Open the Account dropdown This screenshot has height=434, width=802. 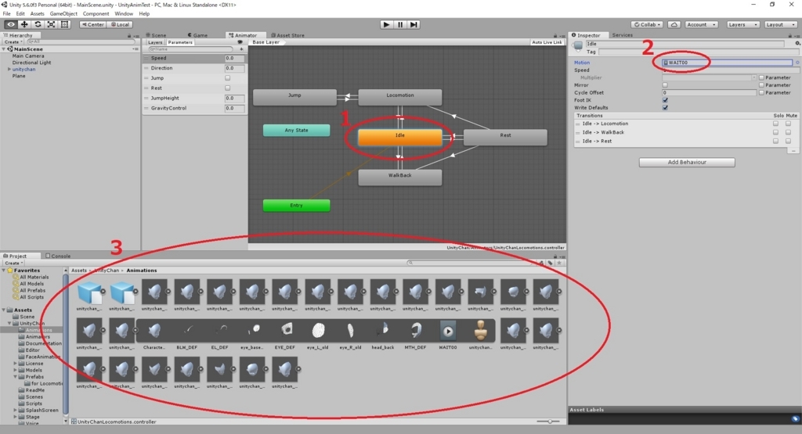pyautogui.click(x=701, y=24)
